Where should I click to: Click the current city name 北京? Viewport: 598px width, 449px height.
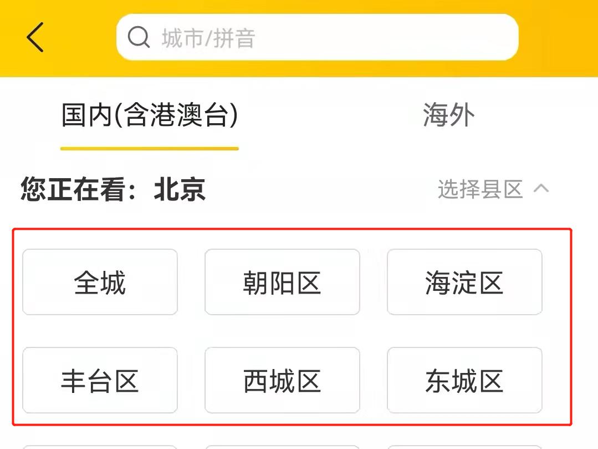click(180, 189)
